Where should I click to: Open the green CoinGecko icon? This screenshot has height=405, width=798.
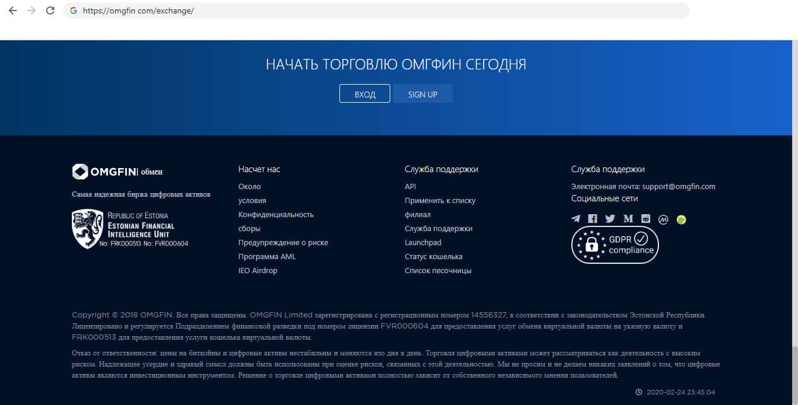681,220
